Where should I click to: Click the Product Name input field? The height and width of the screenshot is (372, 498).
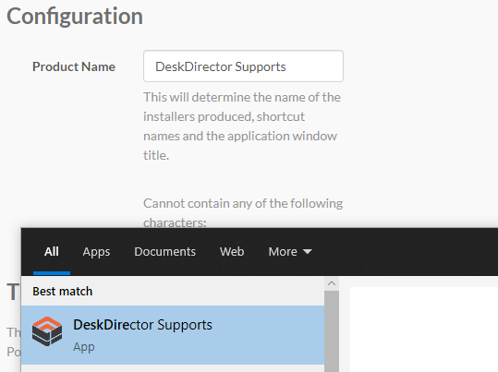243,66
